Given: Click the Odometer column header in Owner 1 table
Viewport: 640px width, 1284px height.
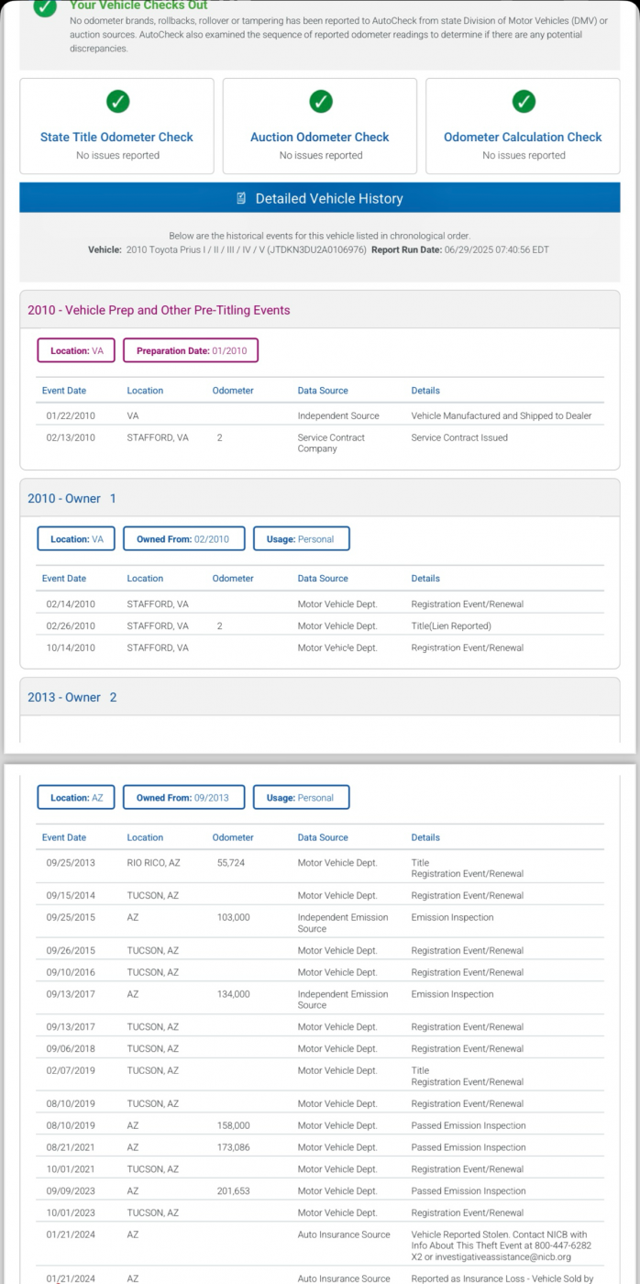Looking at the screenshot, I should pyautogui.click(x=233, y=579).
